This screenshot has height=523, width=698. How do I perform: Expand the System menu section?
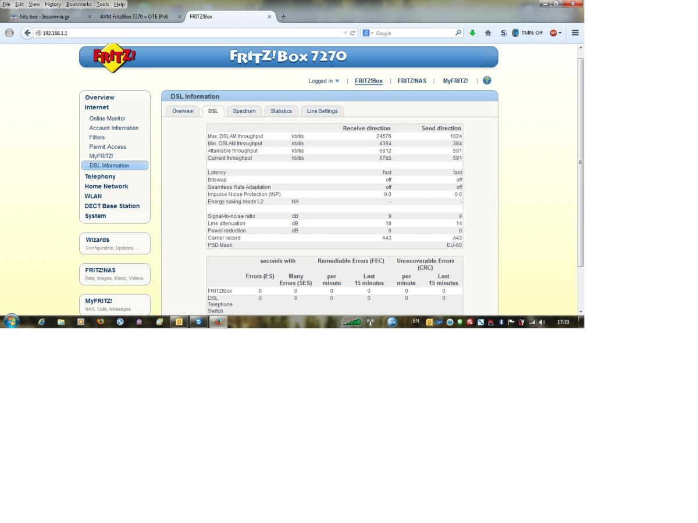(x=95, y=216)
